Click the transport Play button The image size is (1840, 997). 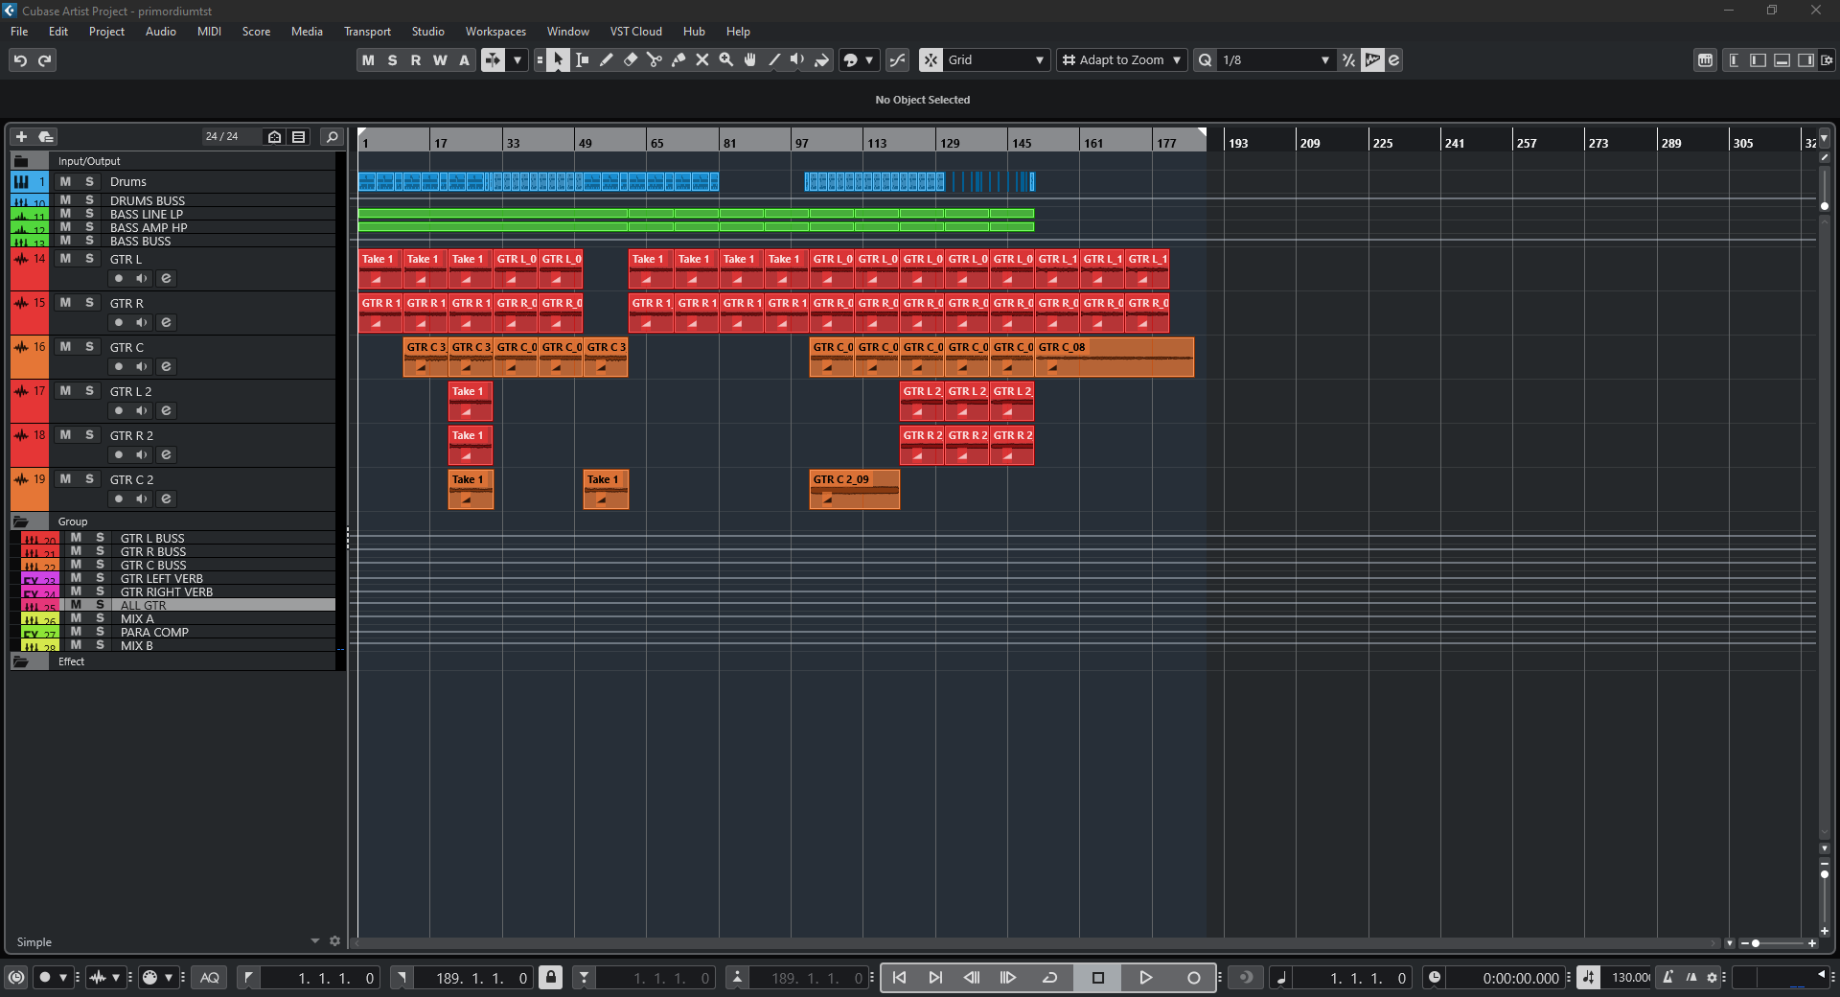click(1145, 978)
